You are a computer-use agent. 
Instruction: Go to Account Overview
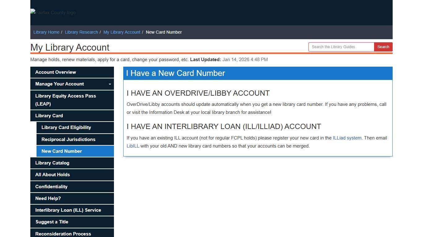pyautogui.click(x=55, y=72)
